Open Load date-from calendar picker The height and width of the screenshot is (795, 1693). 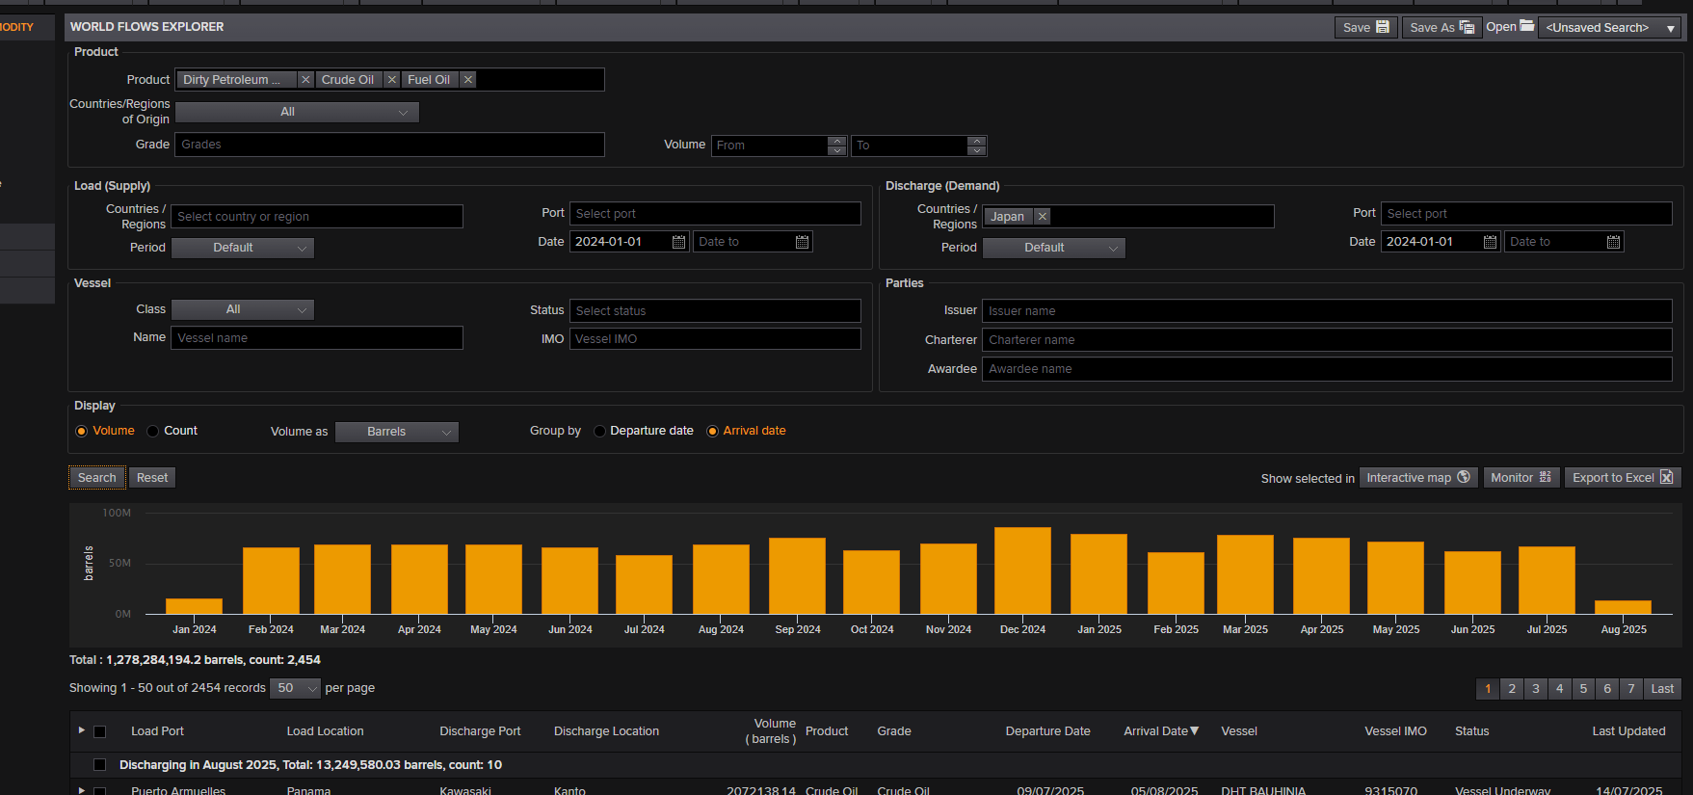(678, 242)
